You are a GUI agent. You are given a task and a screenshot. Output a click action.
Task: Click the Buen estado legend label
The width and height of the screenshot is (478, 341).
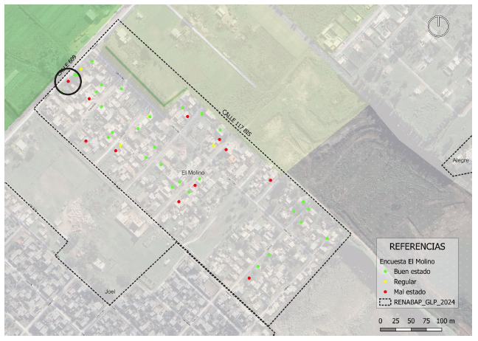click(x=412, y=272)
